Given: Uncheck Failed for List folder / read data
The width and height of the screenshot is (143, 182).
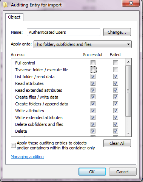Looking at the screenshot, I should click(115, 76).
